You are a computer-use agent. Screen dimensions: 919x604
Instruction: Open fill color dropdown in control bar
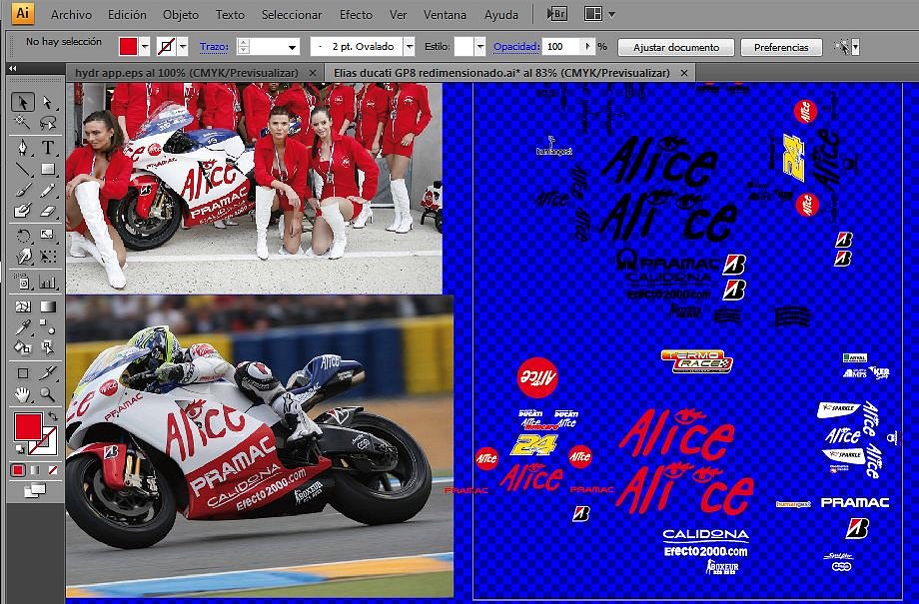145,46
